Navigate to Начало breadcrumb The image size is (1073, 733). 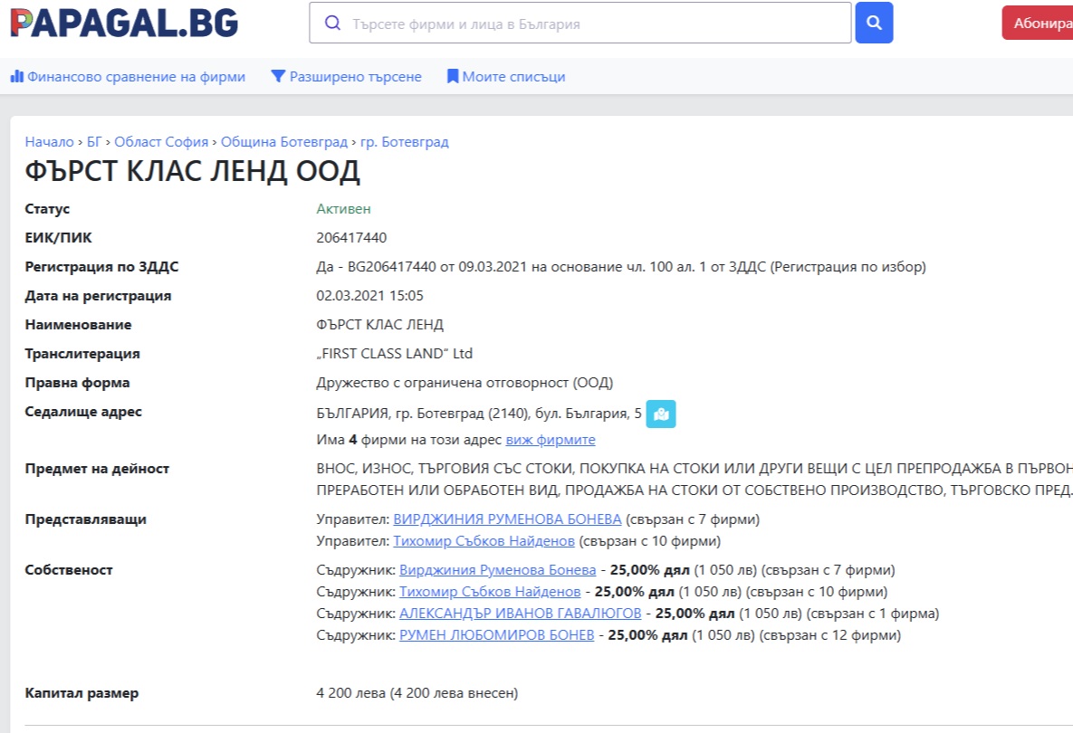[49, 142]
